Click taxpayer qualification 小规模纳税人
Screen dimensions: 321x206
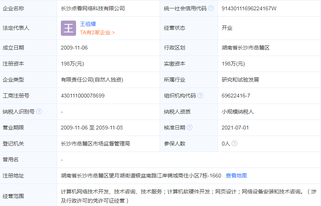[x=238, y=112]
